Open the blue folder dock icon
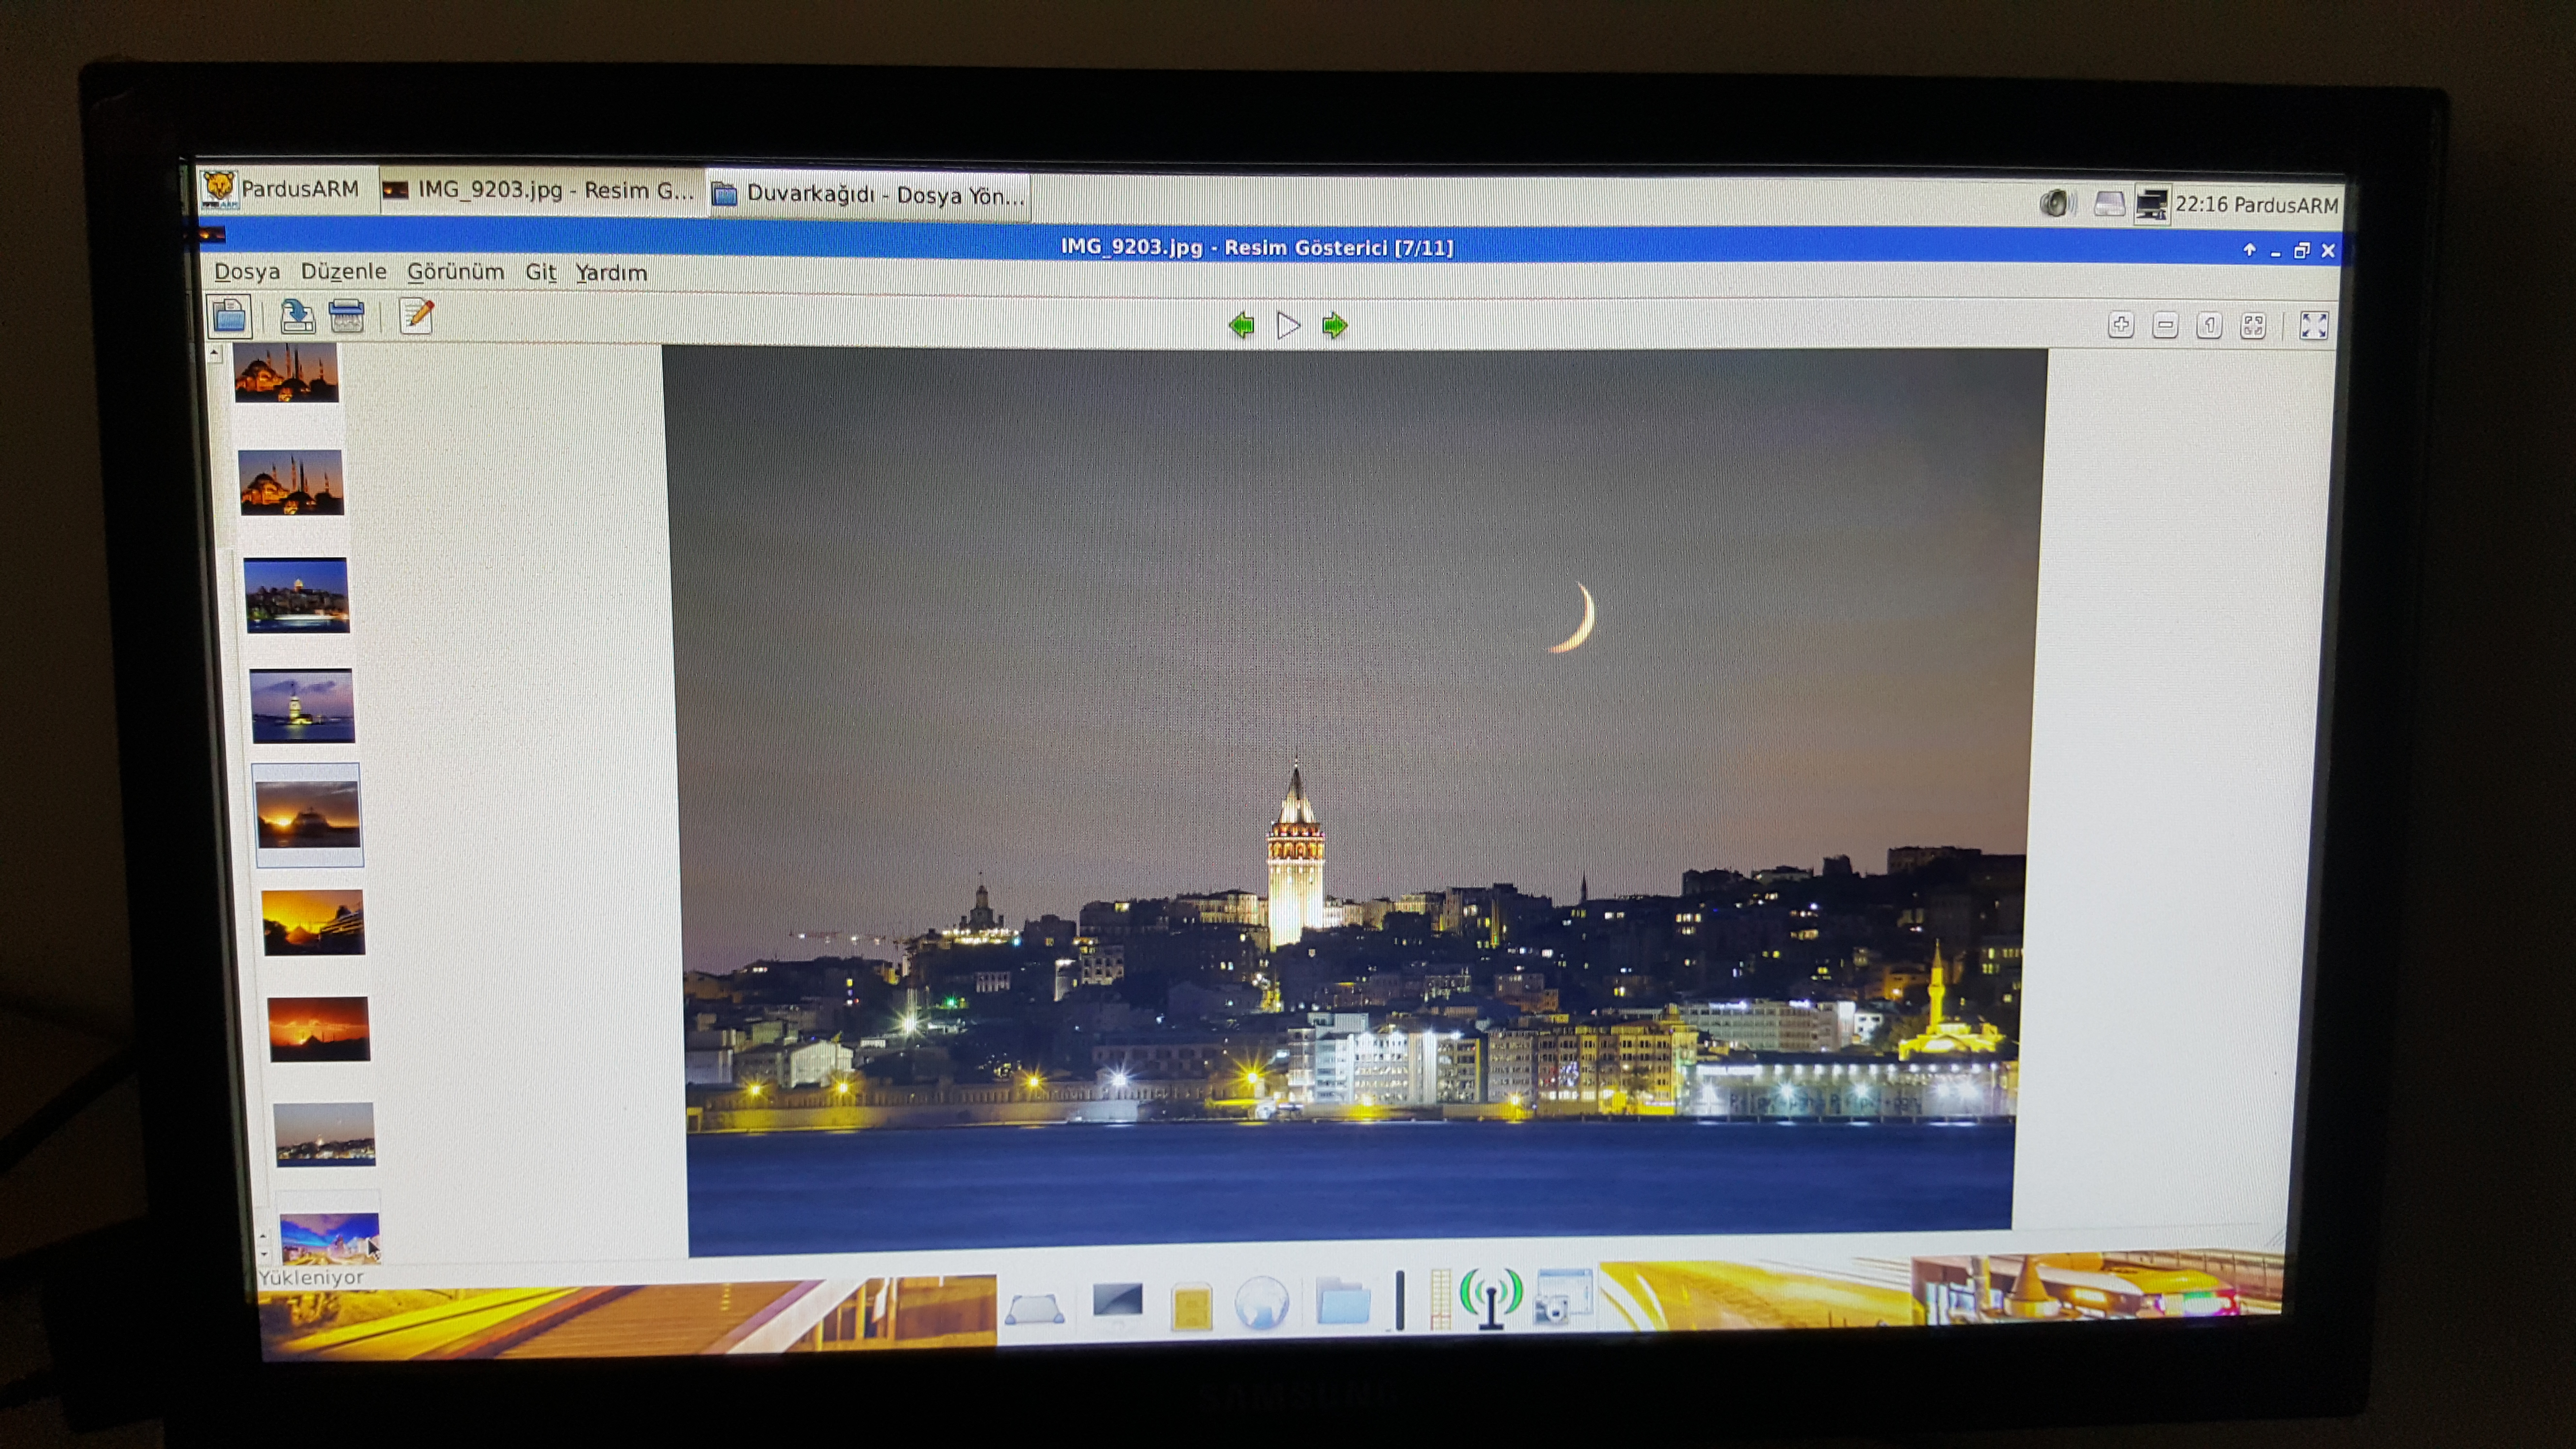 (1343, 1302)
